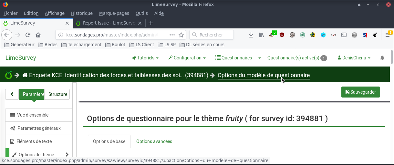
Task: Bookmark this page with the star icon
Action: click(x=181, y=35)
